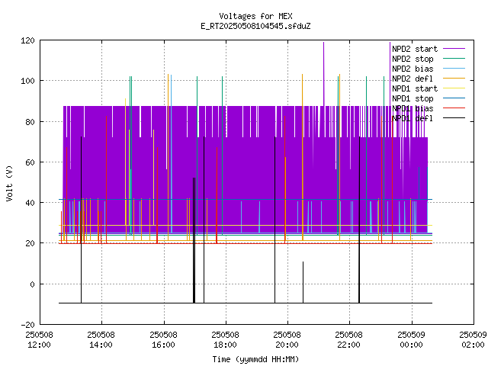The height and width of the screenshot is (366, 488).
Task: Click the Time (yymmdd HH:MM) x-axis label
Action: point(255,358)
